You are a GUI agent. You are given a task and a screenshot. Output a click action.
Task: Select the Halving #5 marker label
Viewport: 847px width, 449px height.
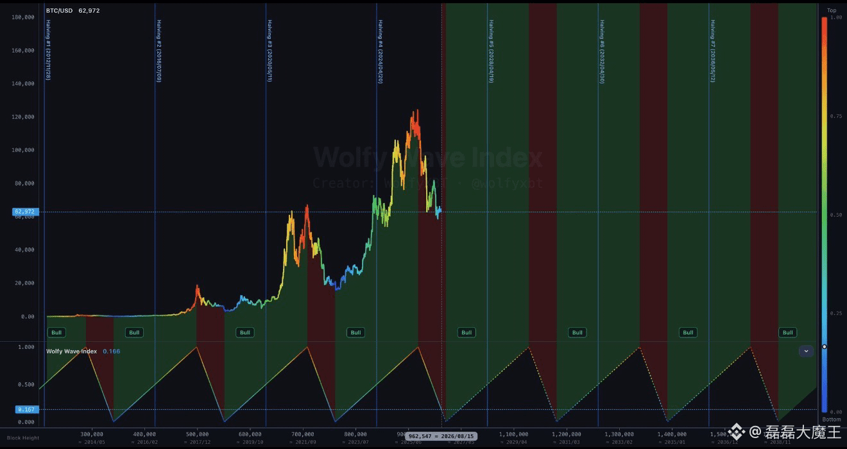point(492,51)
